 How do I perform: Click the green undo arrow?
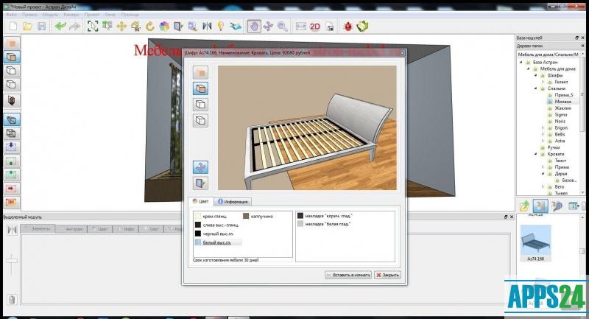[x=60, y=26]
